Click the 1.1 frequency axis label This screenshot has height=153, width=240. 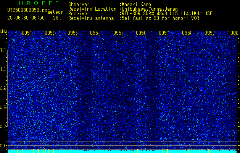(x=3, y=50)
